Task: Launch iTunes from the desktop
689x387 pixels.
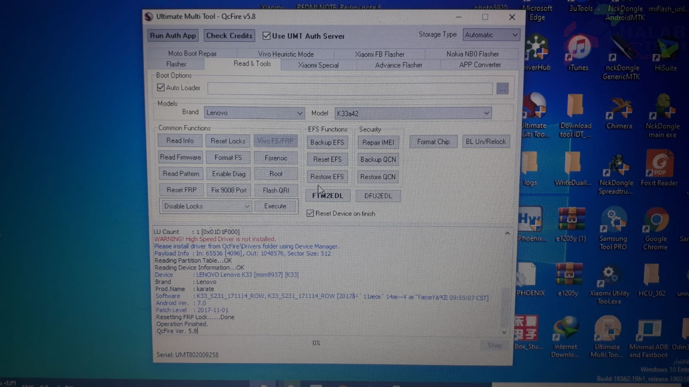Action: [578, 52]
